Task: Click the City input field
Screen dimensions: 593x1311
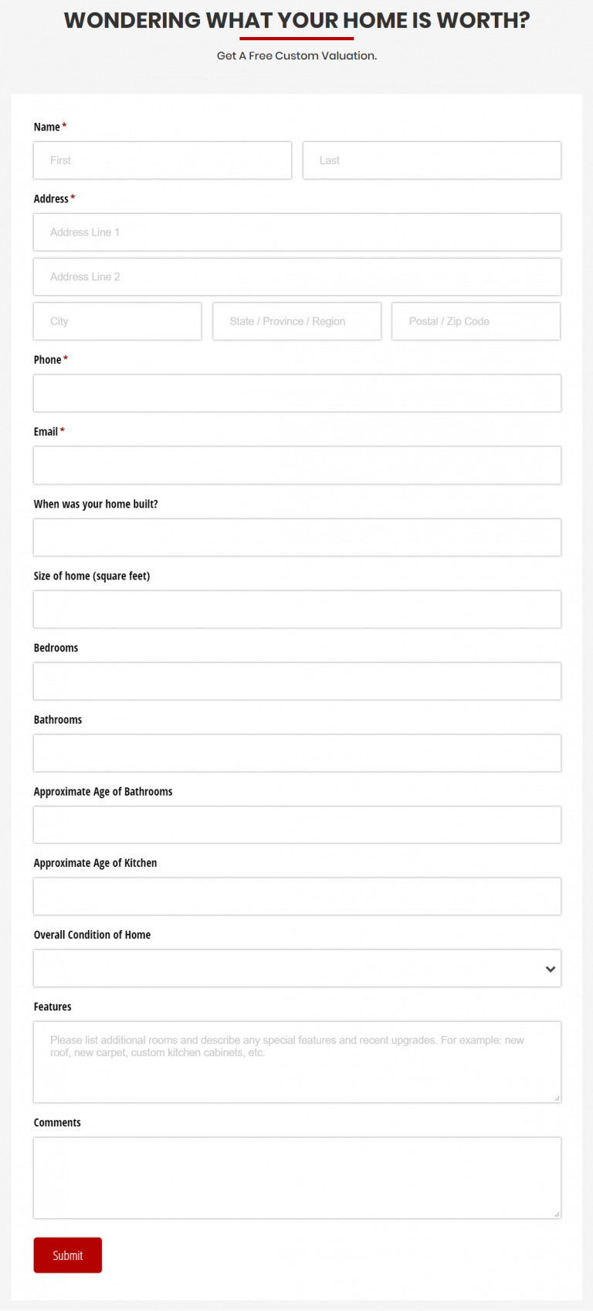Action: (x=117, y=321)
